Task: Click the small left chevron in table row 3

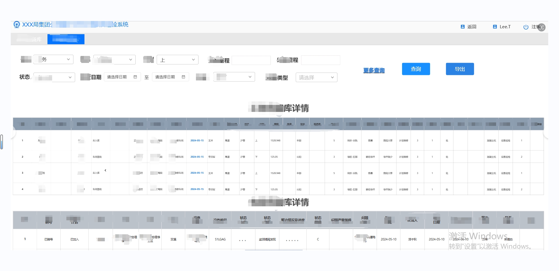Action: tap(105, 170)
